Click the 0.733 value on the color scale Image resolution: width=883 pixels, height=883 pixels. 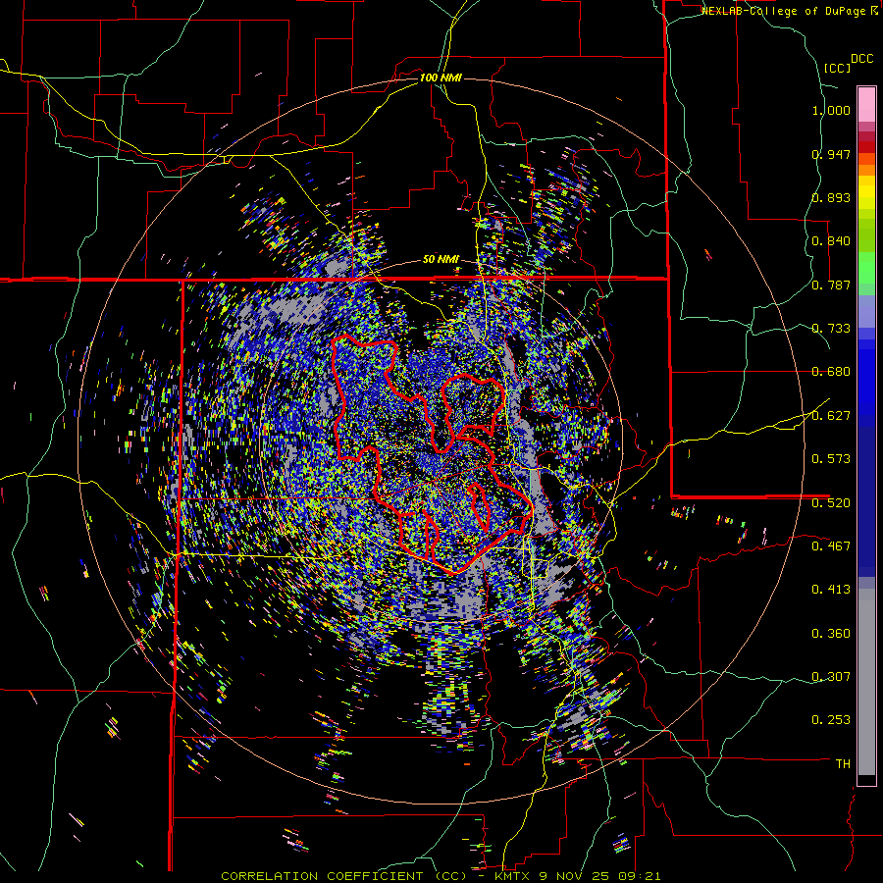831,329
